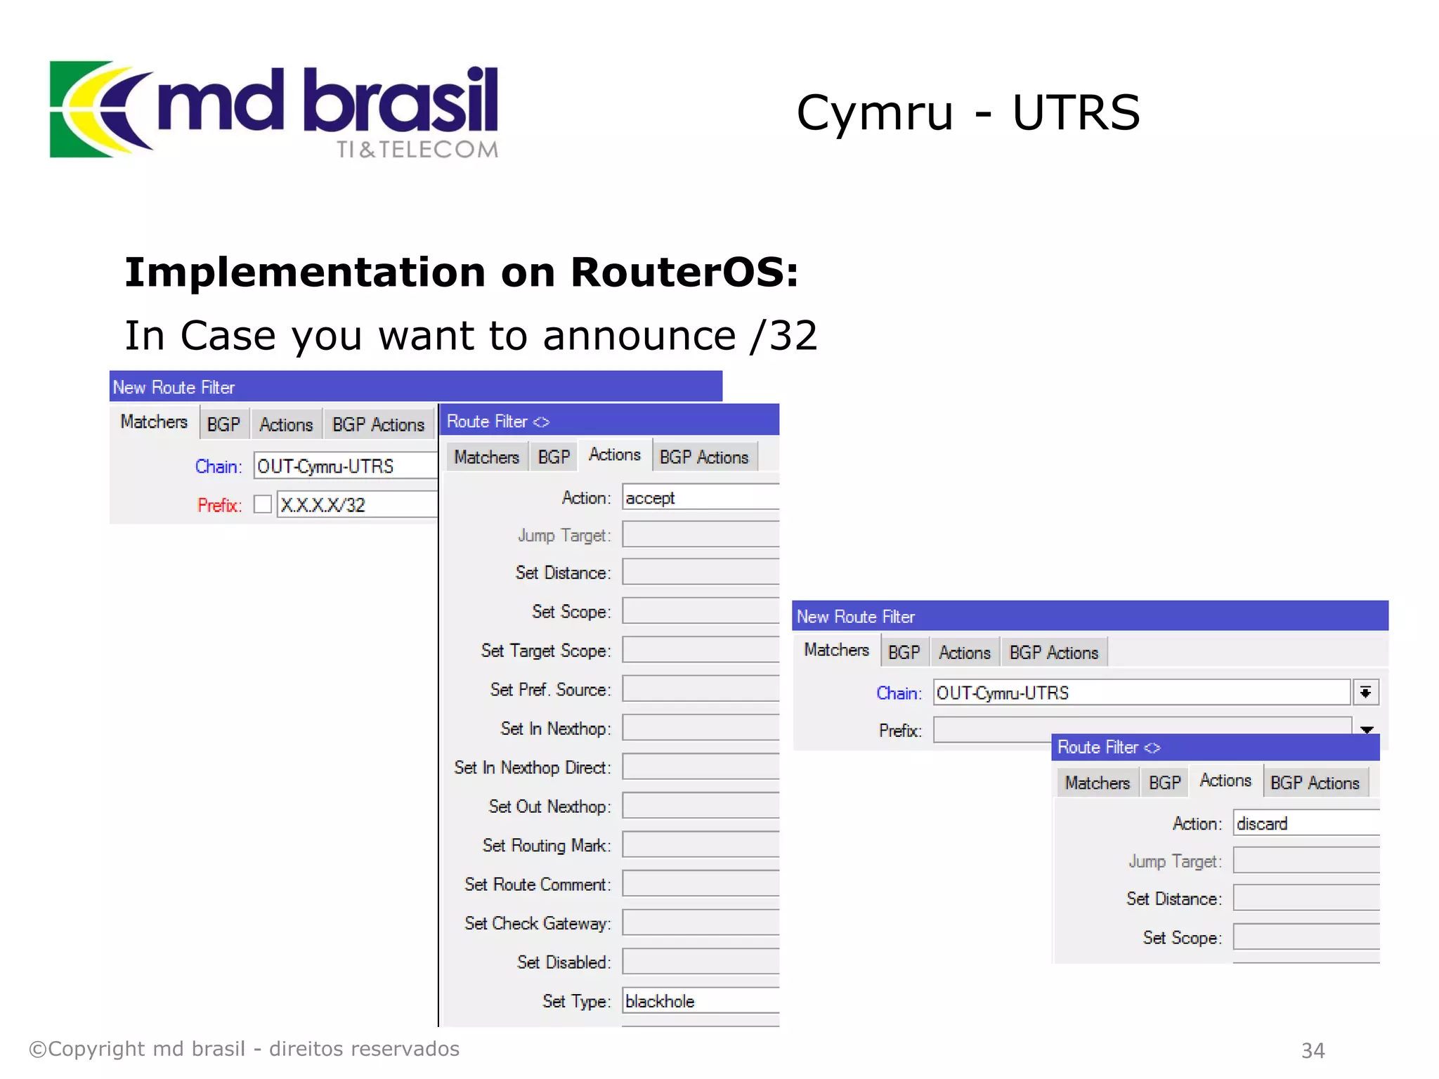Screen dimensions: 1439x1079
Task: Click the Set In Nexthop field
Action: pos(701,728)
